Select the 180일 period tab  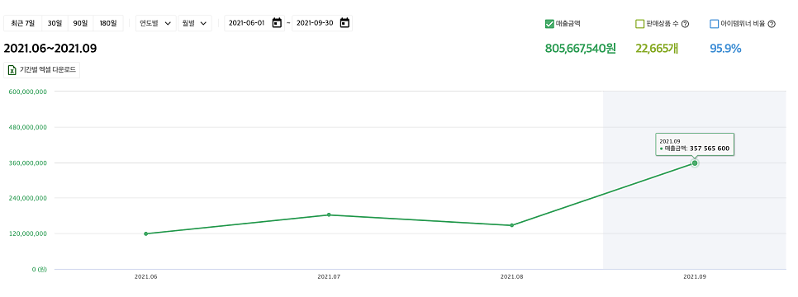coord(108,23)
